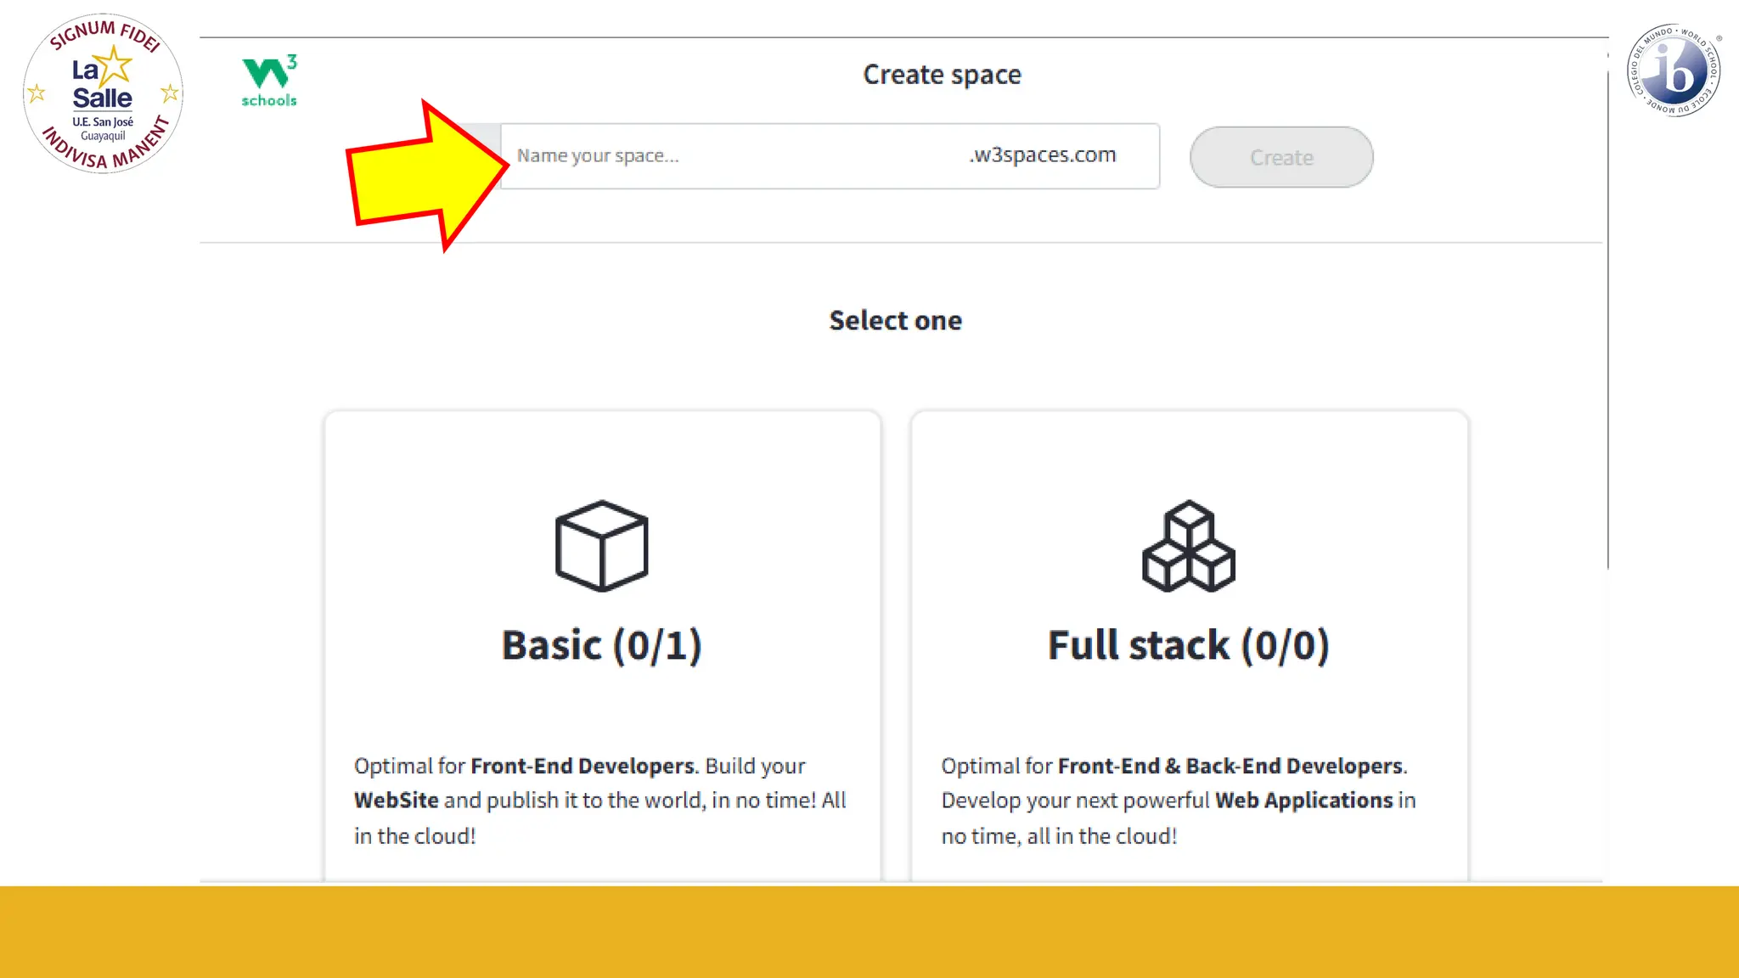
Task: Click the Front-End Developers description text
Action: [582, 766]
